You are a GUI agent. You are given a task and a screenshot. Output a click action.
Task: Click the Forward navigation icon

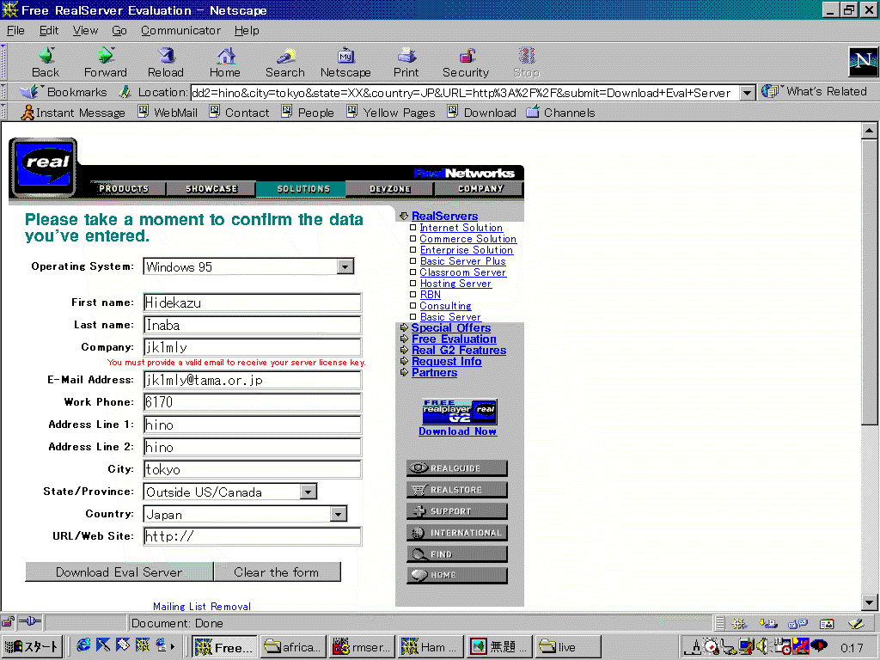point(105,62)
